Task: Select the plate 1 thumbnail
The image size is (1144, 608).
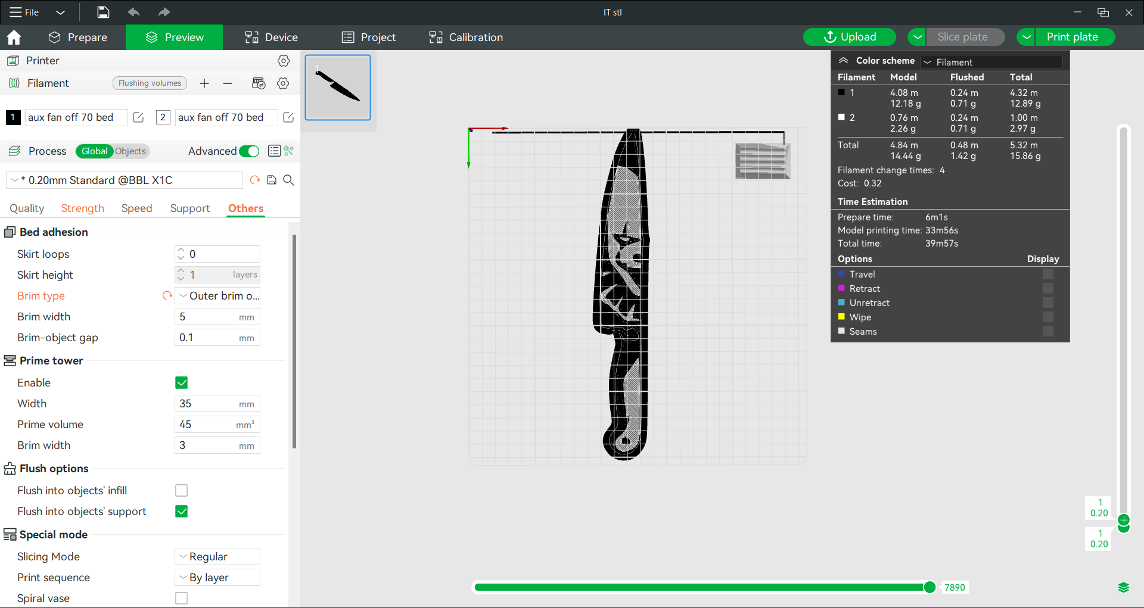Action: (338, 88)
